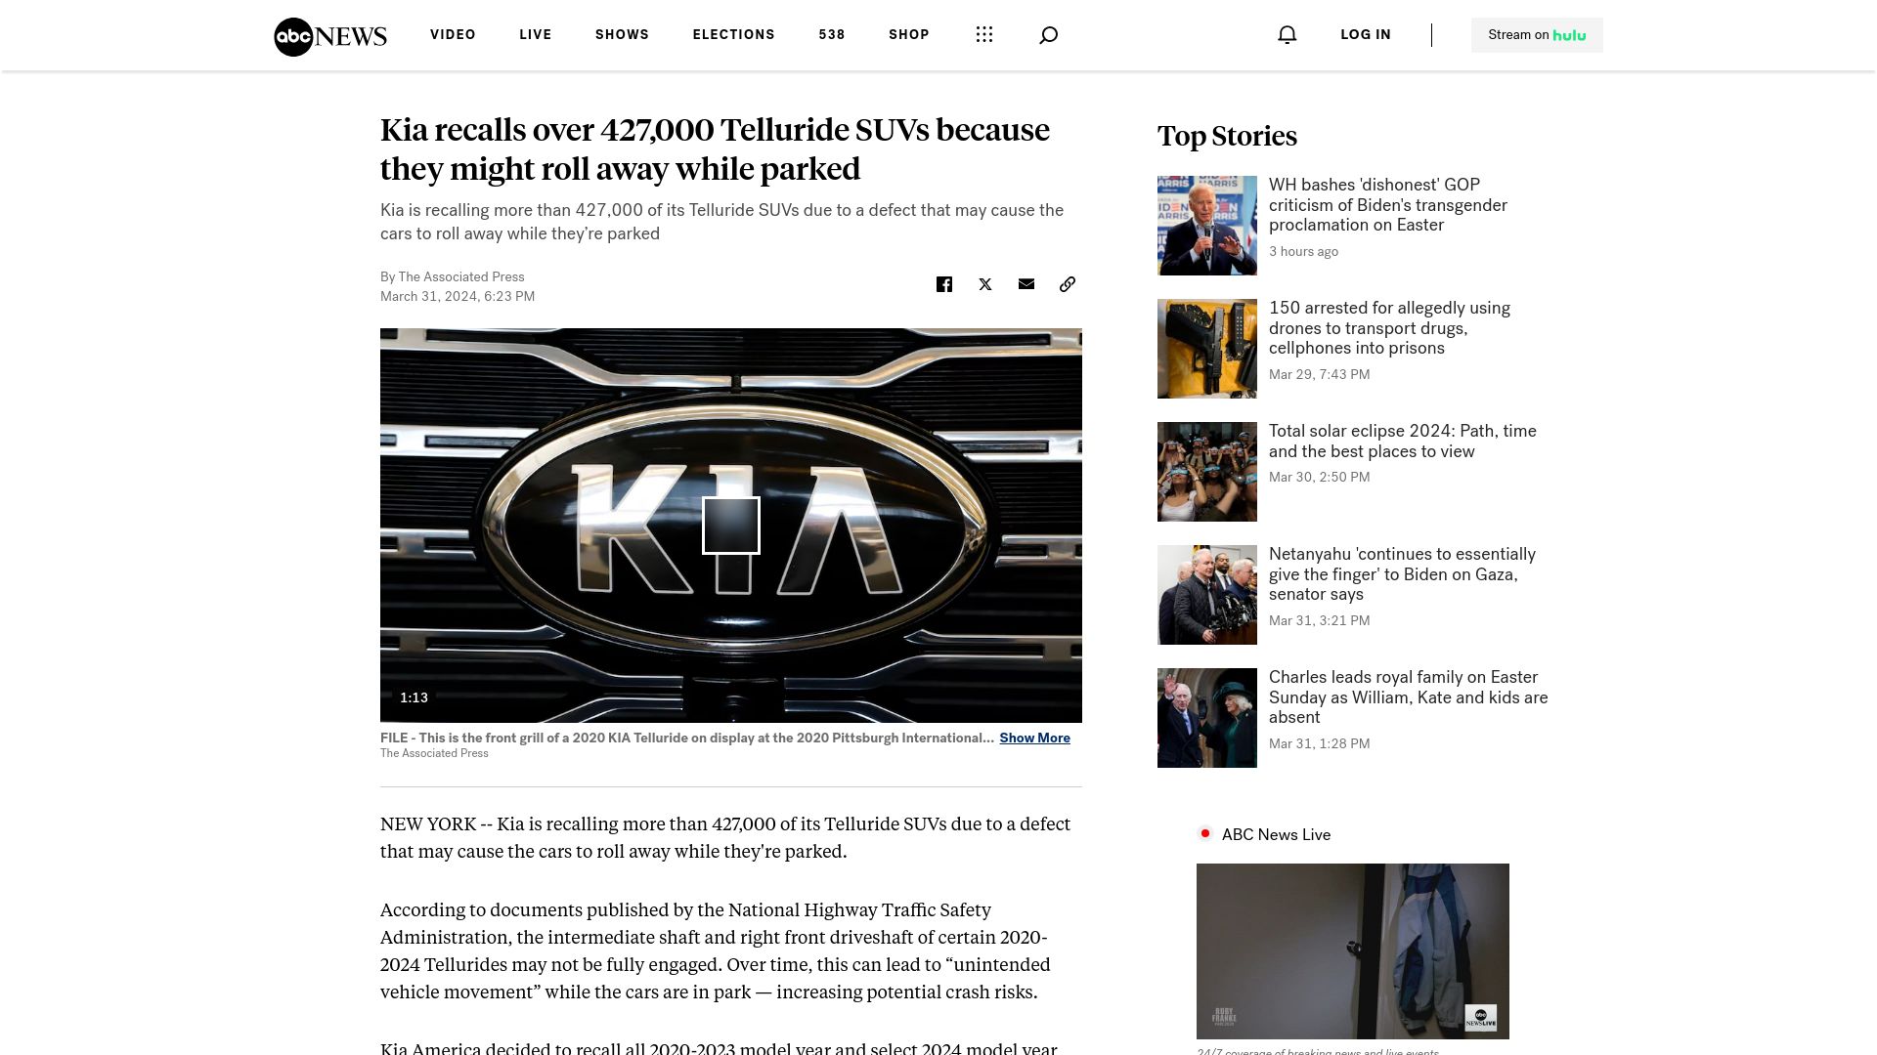Click the 1:13 video duration label
This screenshot has width=1877, height=1055.
coord(414,697)
